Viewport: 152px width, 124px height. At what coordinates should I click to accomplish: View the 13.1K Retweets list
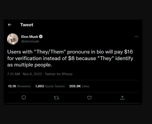click(x=19, y=86)
